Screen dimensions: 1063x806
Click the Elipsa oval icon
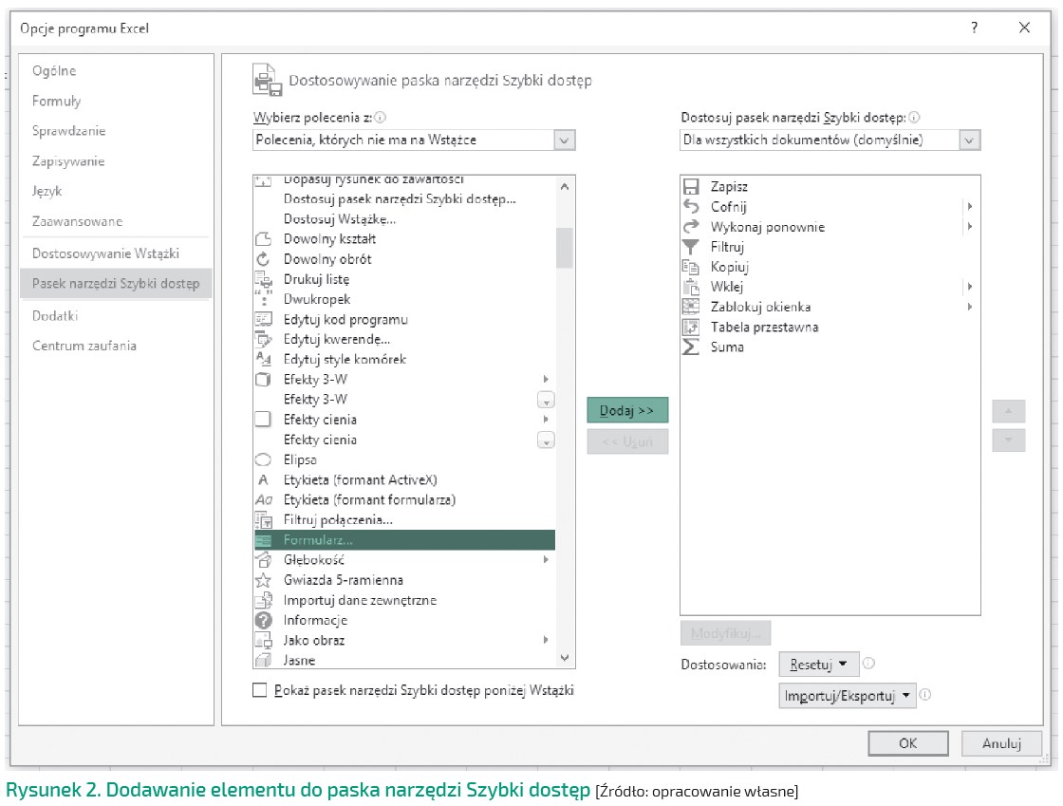pos(263,459)
